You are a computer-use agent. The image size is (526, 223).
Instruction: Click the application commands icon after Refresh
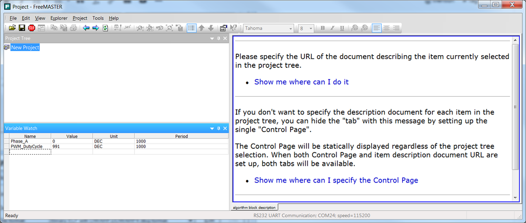[x=118, y=28]
